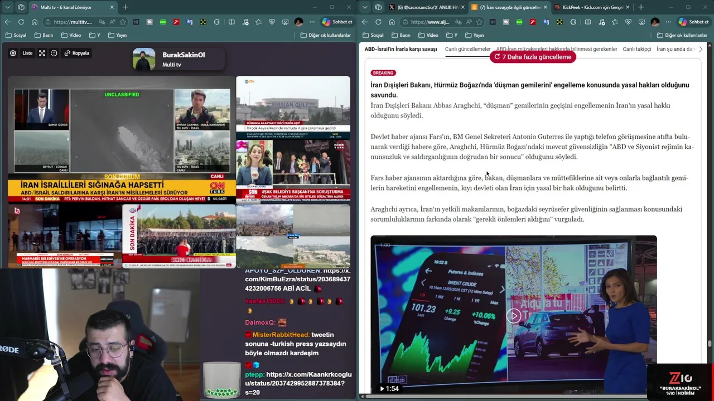Toggle fullscreen icon in Multi tv toolbar
Image resolution: width=714 pixels, height=401 pixels.
pos(42,53)
